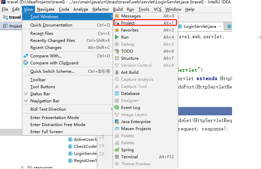
Task: Expand the resources folder in project tree
Action: tap(22, 167)
